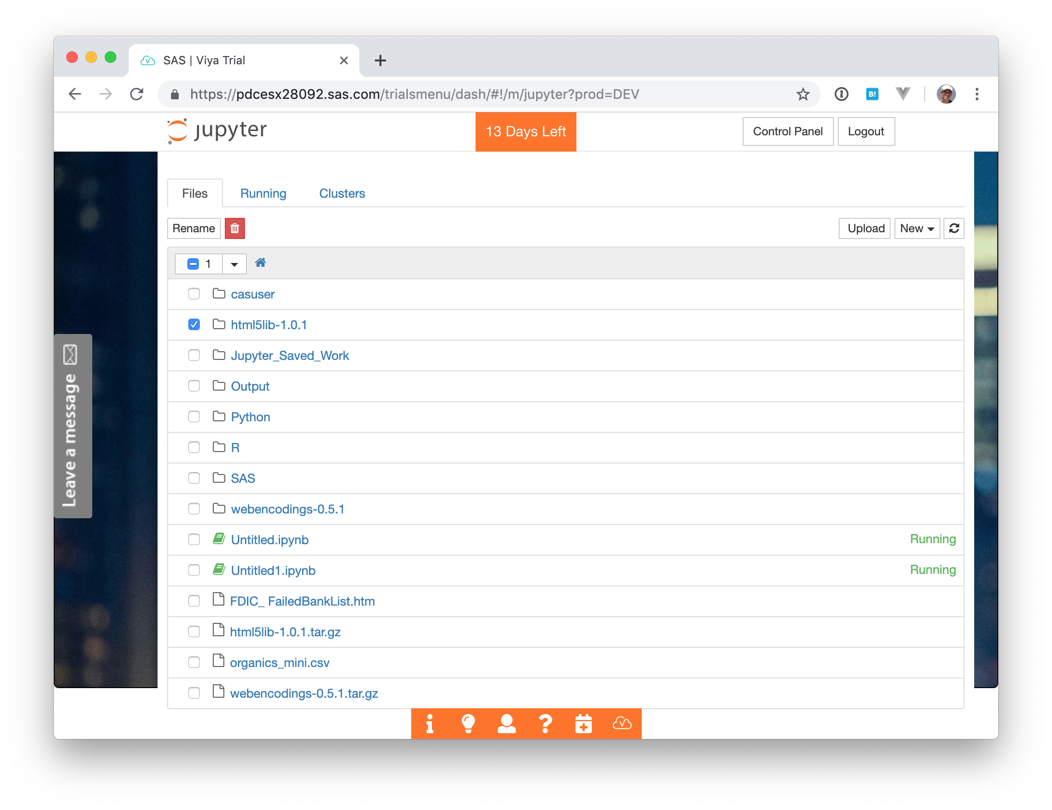Click Running status of Untitled1.ipynb
This screenshot has height=810, width=1052.
click(932, 570)
